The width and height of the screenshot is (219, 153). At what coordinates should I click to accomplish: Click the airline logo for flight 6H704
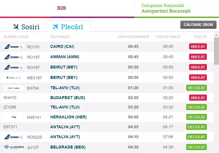(x=14, y=88)
